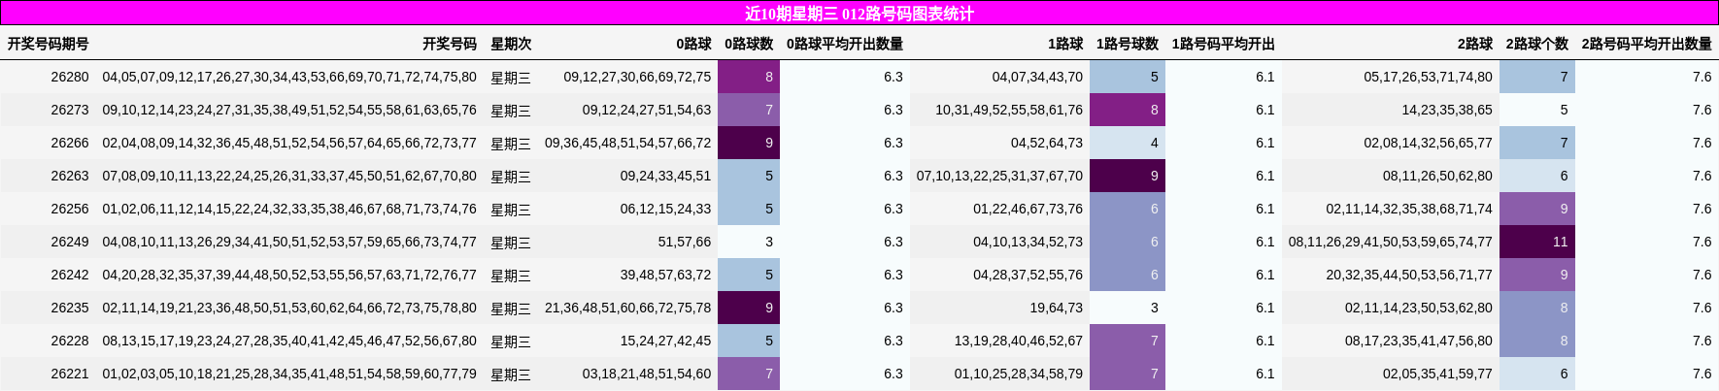Click the 0路球数 cell 9 in row 26235

click(x=749, y=308)
